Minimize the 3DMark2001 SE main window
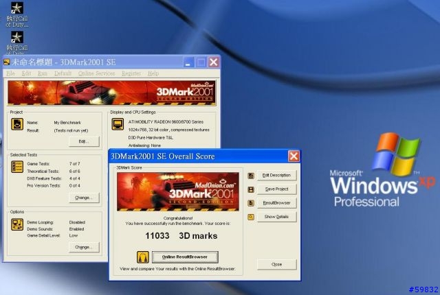 click(x=188, y=62)
